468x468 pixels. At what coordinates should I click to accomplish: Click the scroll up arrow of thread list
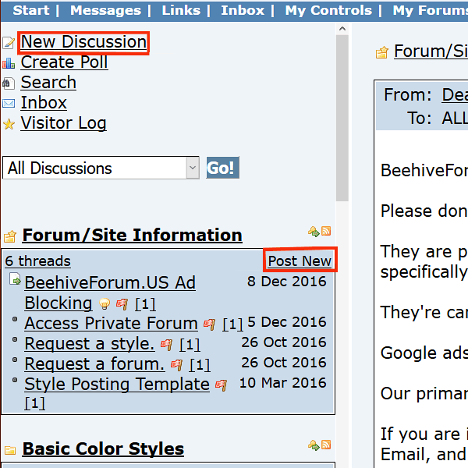342,29
